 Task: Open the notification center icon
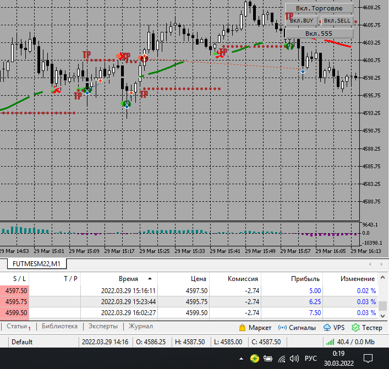click(x=368, y=359)
